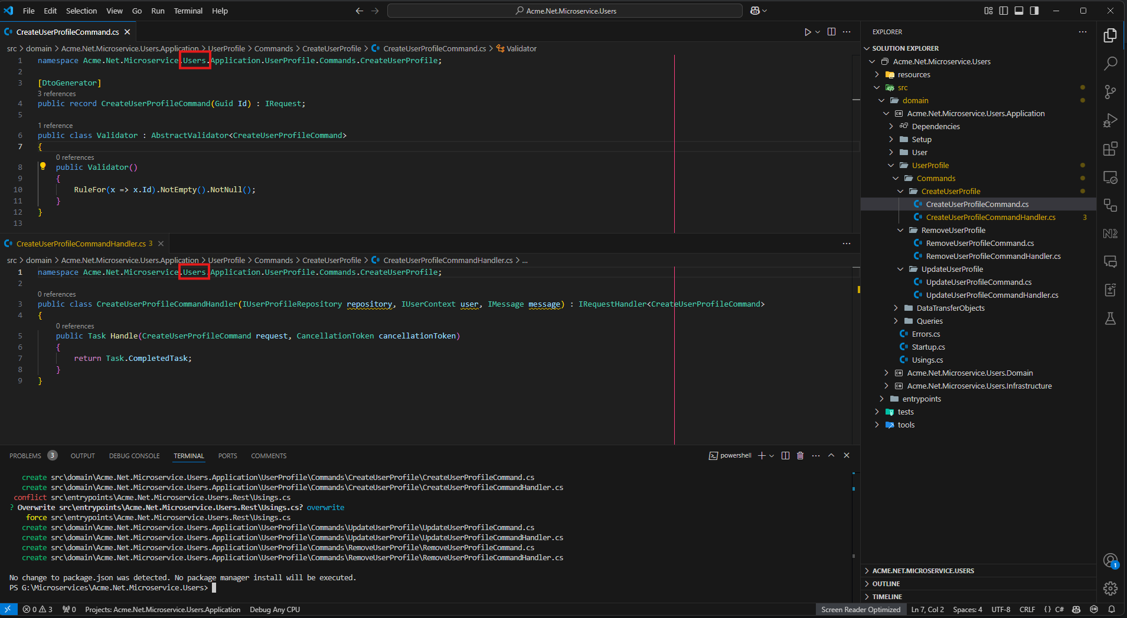This screenshot has height=618, width=1127.
Task: Open Startup.cs in Solution Explorer
Action: (x=928, y=347)
